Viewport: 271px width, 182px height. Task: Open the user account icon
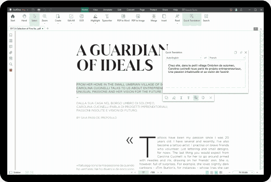tap(236, 10)
